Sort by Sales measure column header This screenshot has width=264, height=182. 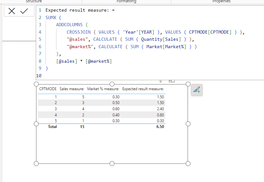coord(72,89)
